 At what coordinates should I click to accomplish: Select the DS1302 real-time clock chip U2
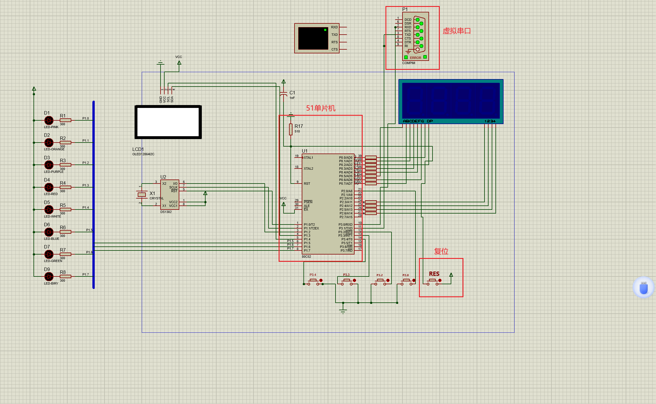[x=169, y=194]
